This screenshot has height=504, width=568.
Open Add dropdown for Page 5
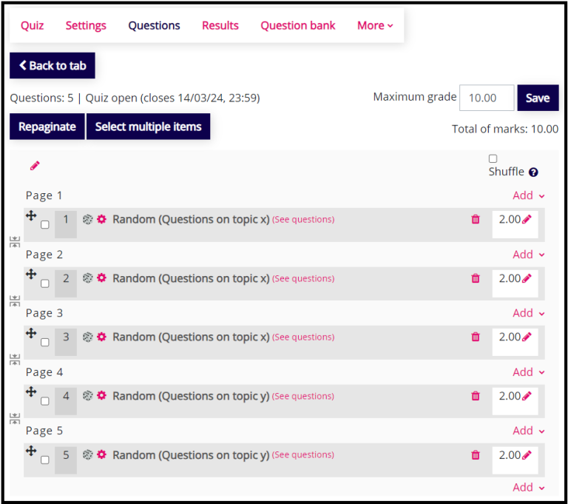coord(529,431)
